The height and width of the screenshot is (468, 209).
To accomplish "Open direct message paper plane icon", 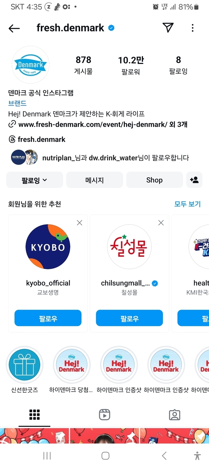I will (x=168, y=28).
